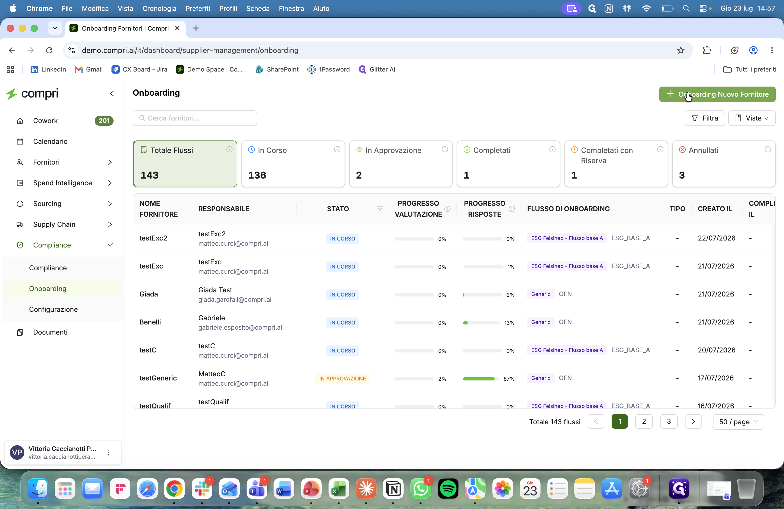Open info icon on Totale Flussi card

(229, 150)
